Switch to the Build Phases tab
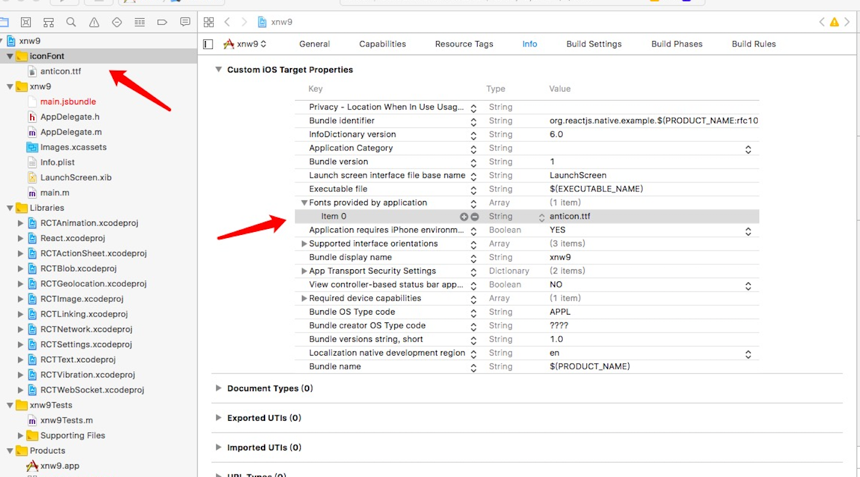 click(x=676, y=44)
